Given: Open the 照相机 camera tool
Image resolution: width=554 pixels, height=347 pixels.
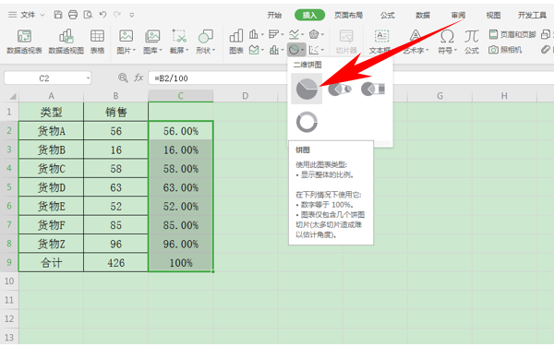Looking at the screenshot, I should (505, 50).
